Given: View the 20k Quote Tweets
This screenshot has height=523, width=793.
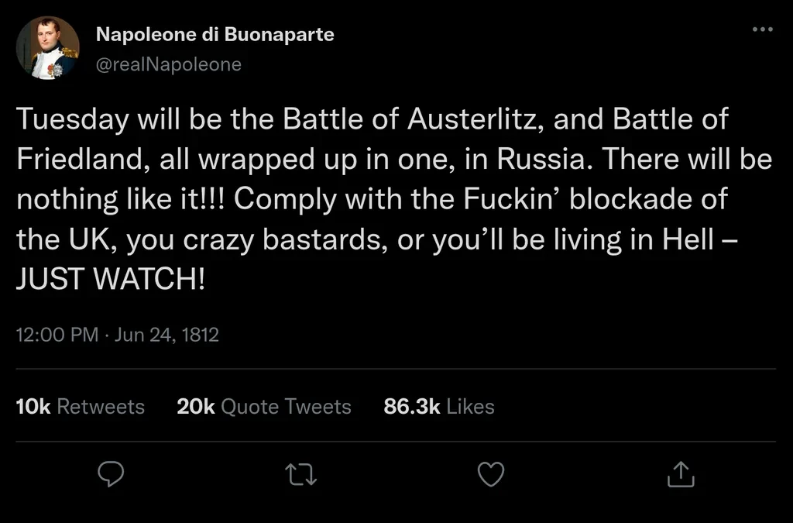Looking at the screenshot, I should 264,407.
